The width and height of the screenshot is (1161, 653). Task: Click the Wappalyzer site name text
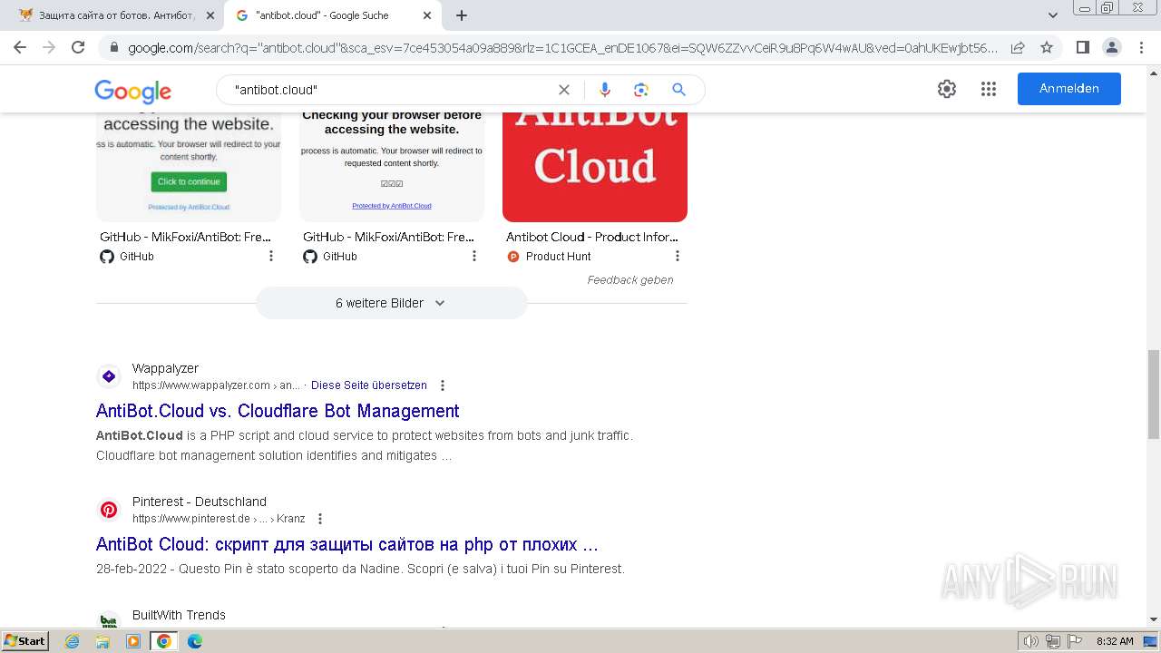click(165, 368)
